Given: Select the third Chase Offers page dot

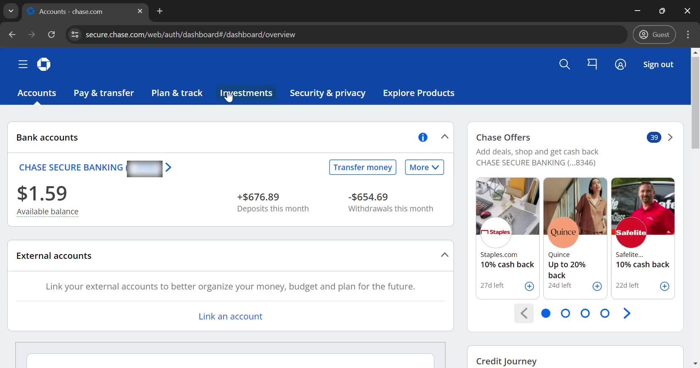Looking at the screenshot, I should click(585, 313).
